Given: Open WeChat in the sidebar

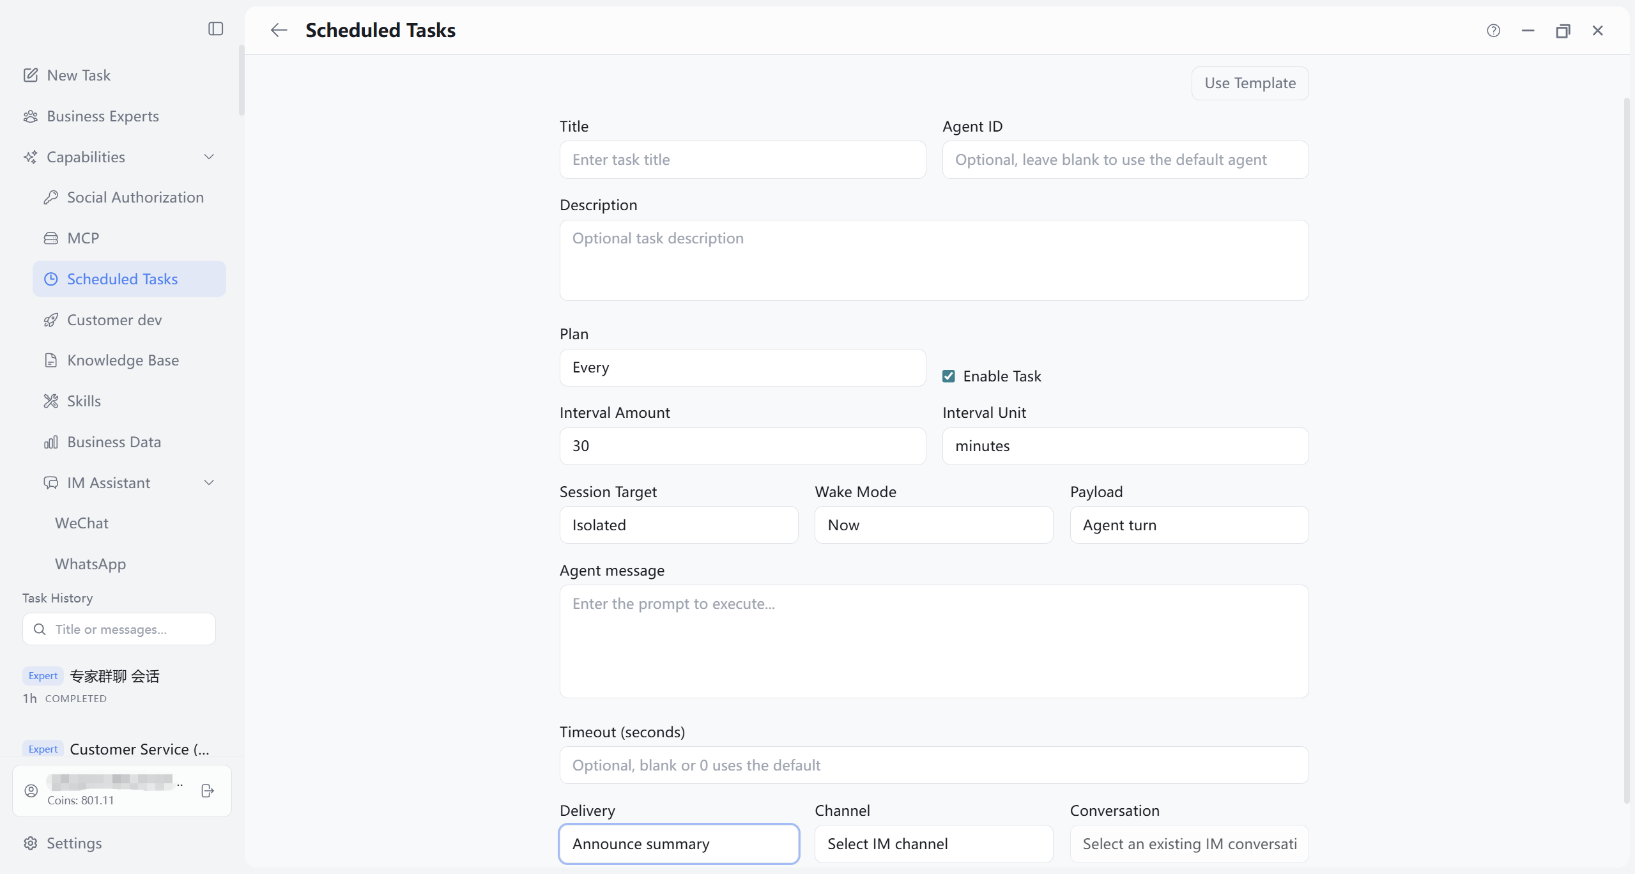Looking at the screenshot, I should pos(82,523).
